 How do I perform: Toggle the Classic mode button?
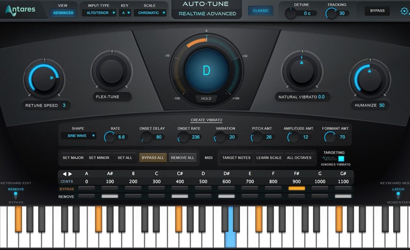[x=260, y=11]
